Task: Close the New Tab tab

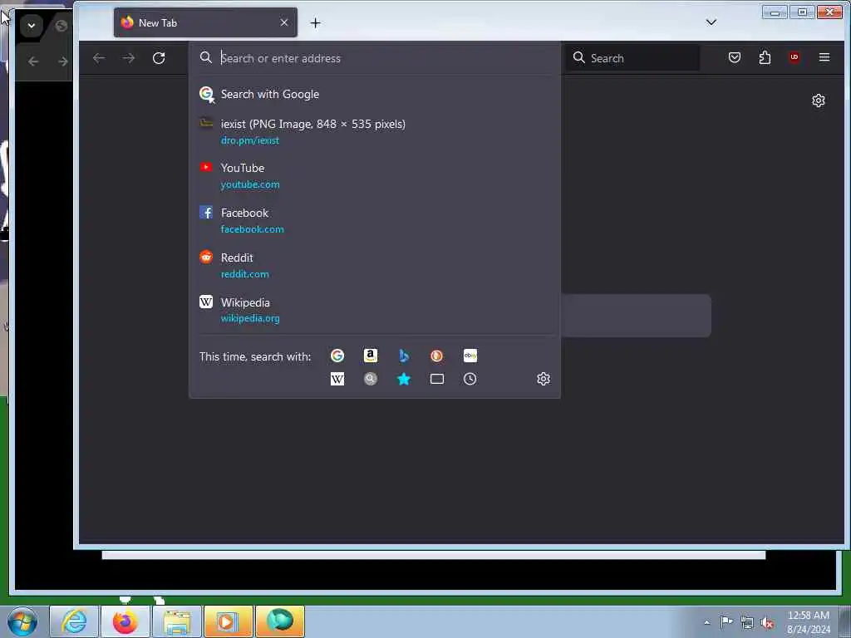Action: pos(284,22)
